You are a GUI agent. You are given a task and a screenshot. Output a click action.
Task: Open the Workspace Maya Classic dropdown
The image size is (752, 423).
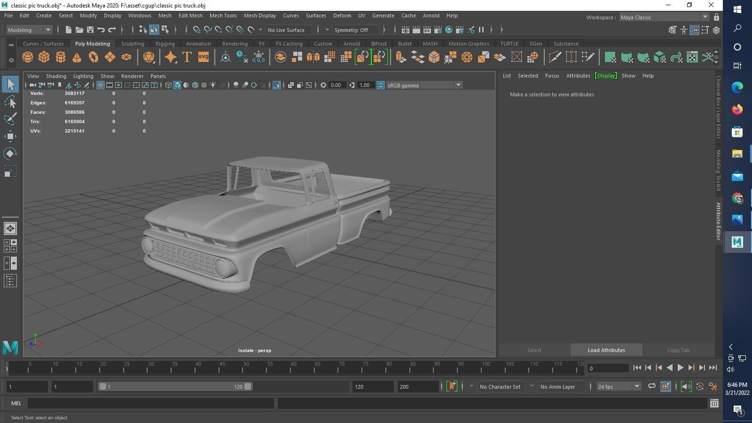click(x=665, y=17)
